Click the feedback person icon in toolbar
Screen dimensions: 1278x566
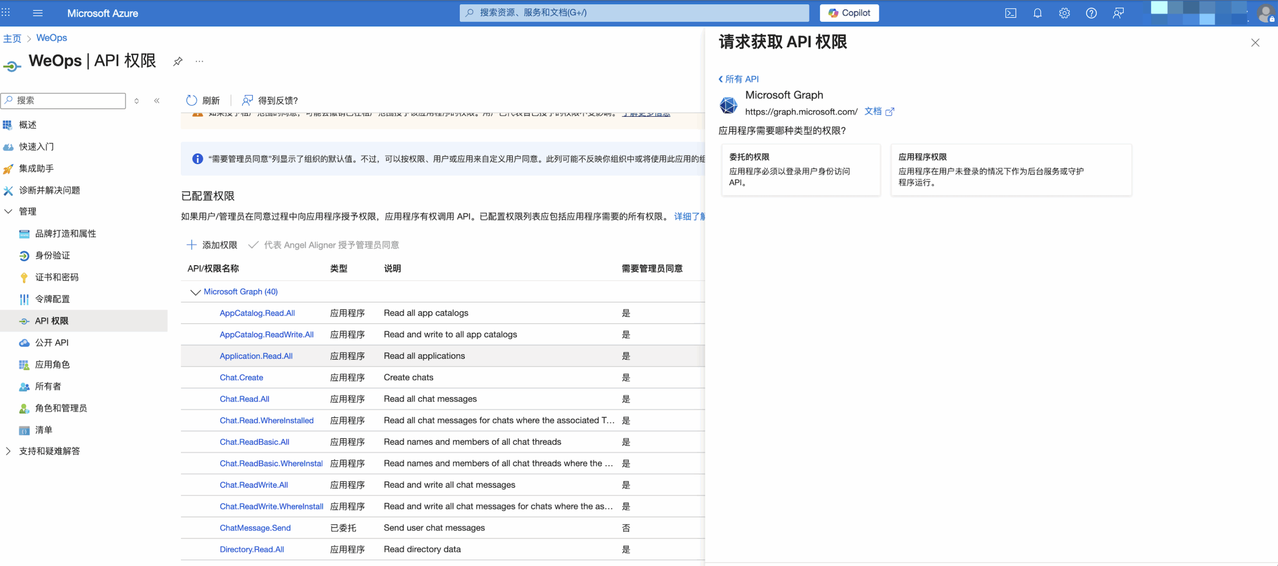(x=248, y=100)
